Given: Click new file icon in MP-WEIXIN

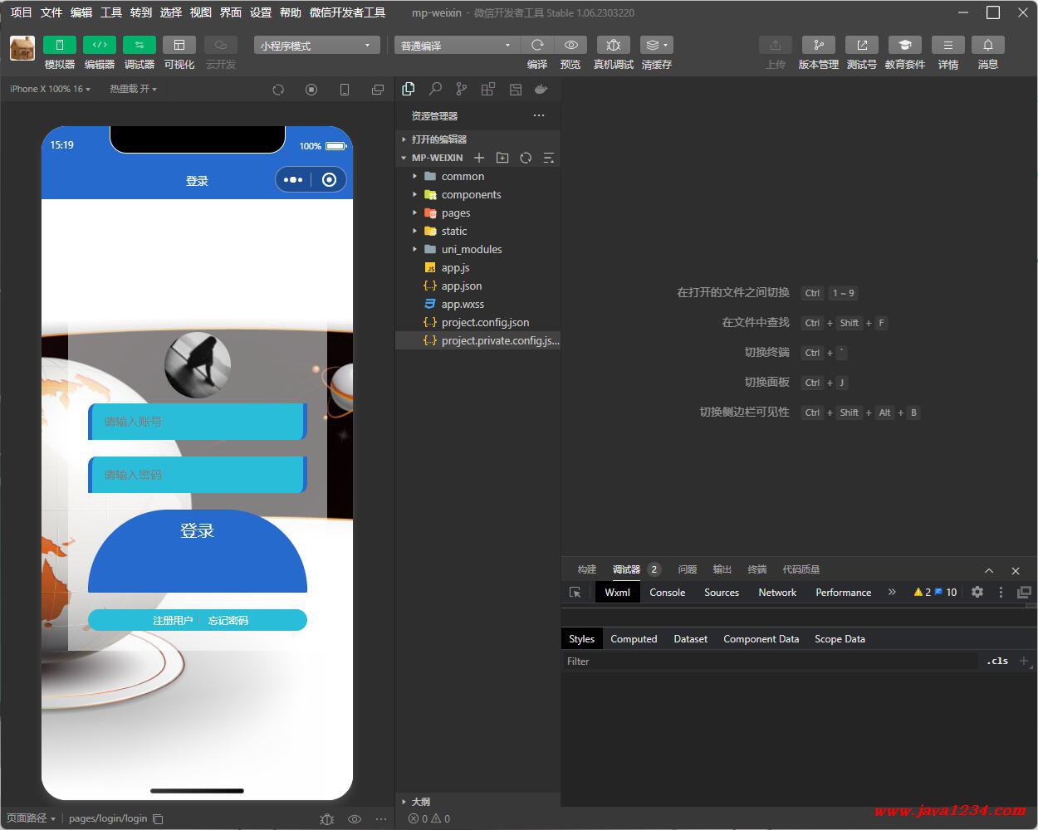Looking at the screenshot, I should pyautogui.click(x=479, y=158).
